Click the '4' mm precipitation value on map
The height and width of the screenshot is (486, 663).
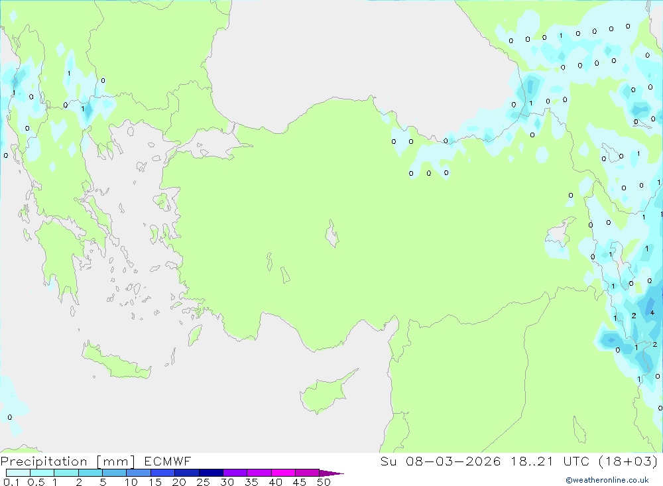pos(652,312)
